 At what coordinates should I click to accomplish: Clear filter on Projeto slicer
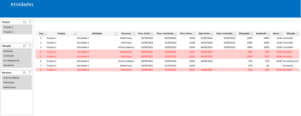point(30,22)
